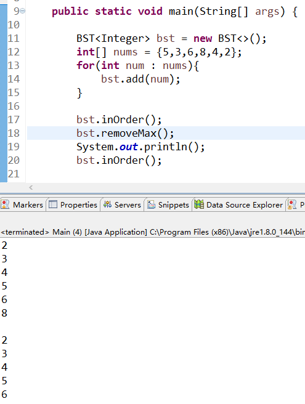Switch to the Snippets tab

point(168,205)
